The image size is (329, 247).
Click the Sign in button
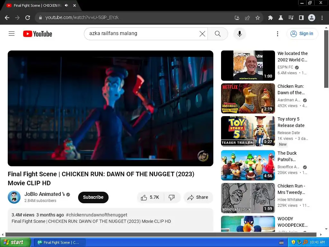(x=302, y=33)
